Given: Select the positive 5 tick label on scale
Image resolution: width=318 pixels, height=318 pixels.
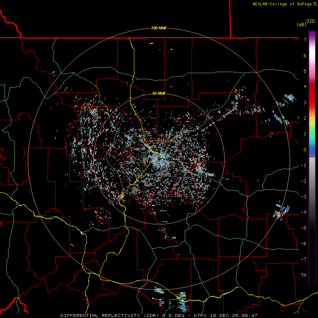Looking at the screenshot, I should [305, 71].
